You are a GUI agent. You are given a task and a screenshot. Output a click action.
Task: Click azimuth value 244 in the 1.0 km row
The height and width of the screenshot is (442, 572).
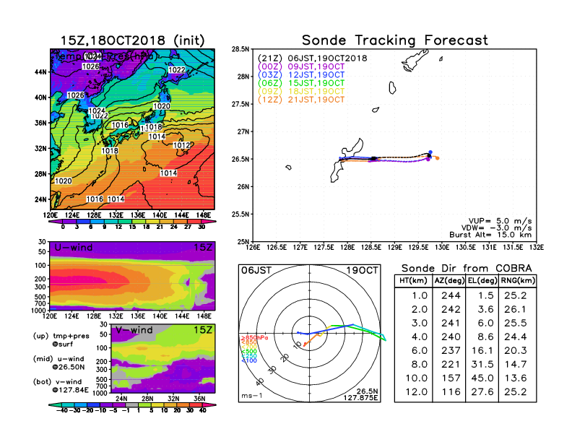(451, 295)
